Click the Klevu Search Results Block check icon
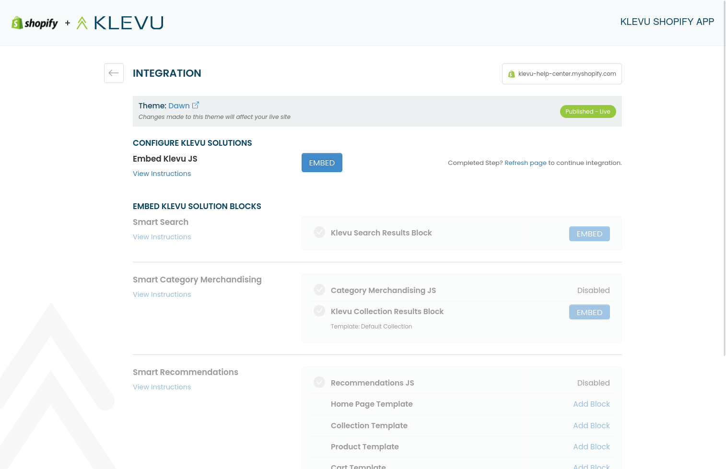This screenshot has width=726, height=469. coord(319,233)
